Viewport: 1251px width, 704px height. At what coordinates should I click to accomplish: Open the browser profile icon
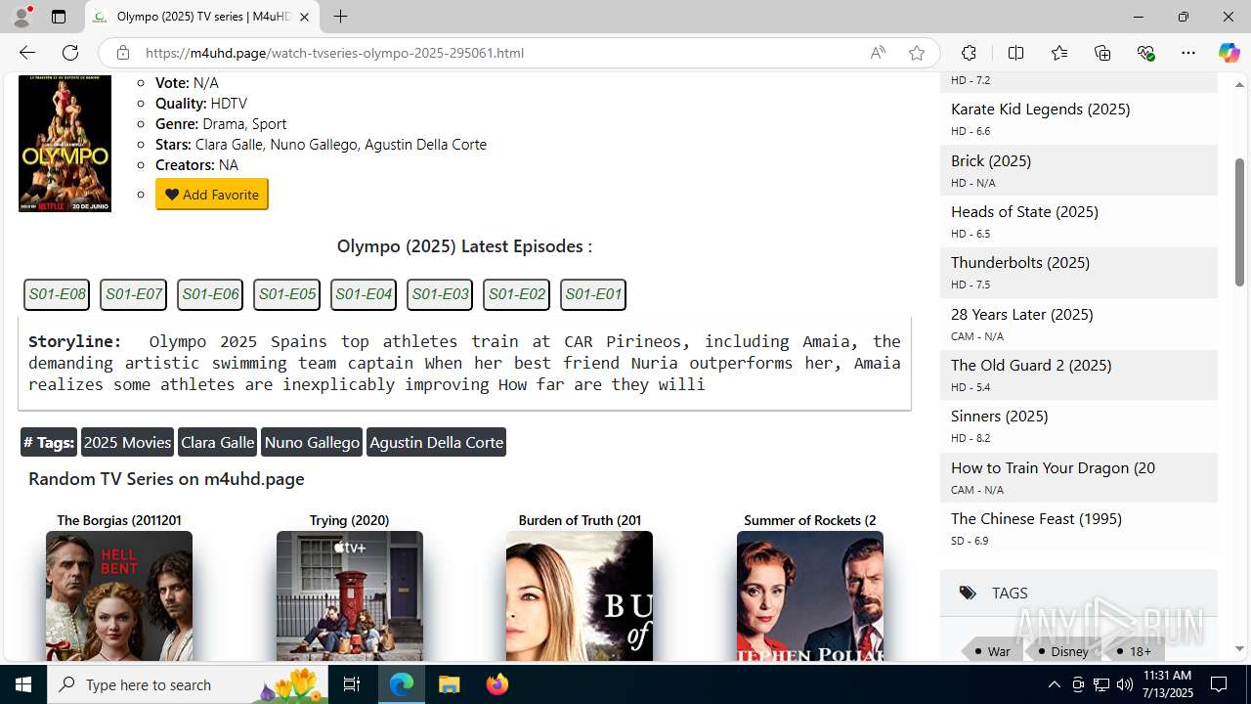22,17
